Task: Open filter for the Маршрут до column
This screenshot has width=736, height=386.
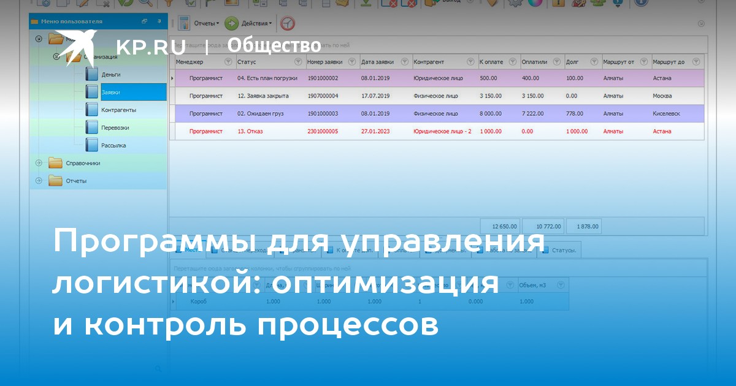Action: click(x=696, y=62)
